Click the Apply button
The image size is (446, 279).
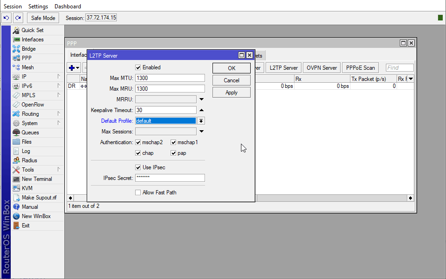(232, 93)
